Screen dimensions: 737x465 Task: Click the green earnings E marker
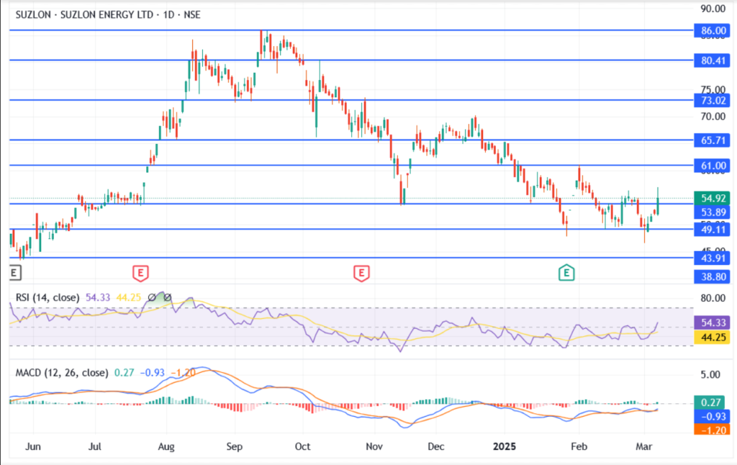568,272
